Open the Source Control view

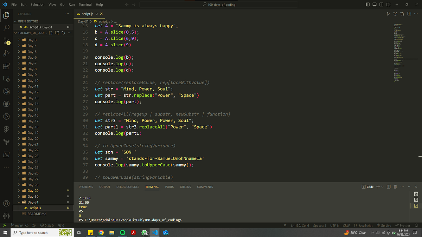pyautogui.click(x=6, y=41)
